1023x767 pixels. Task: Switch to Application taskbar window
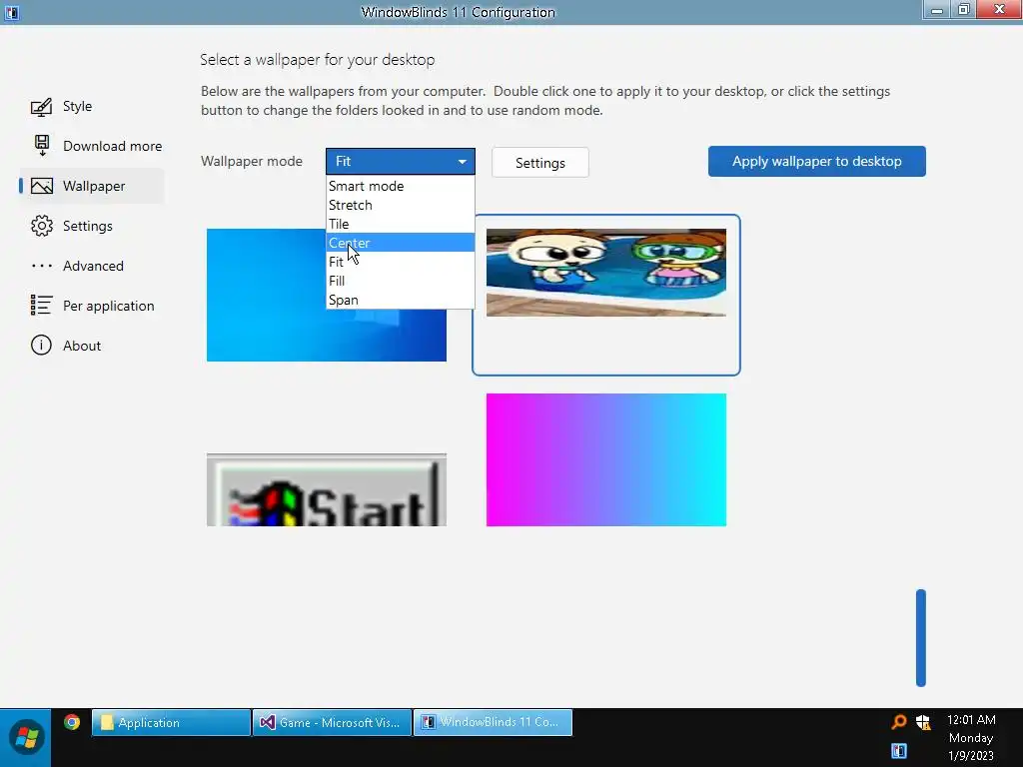[x=171, y=723]
